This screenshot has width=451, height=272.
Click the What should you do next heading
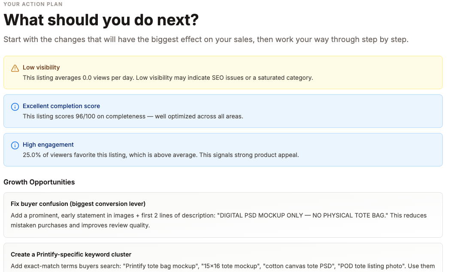[101, 20]
